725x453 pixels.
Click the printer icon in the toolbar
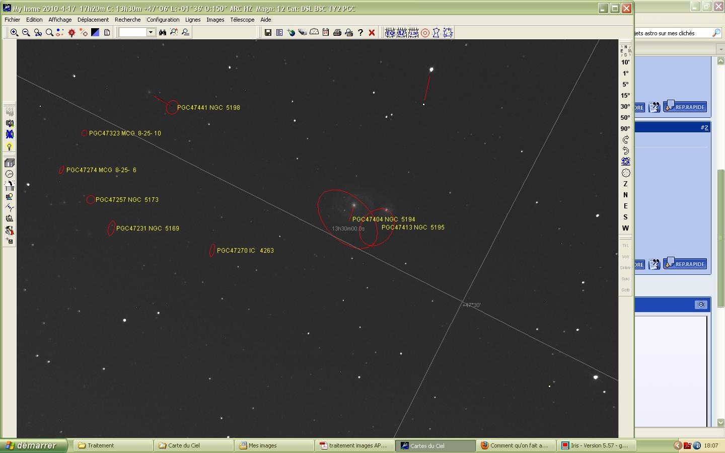coord(337,33)
